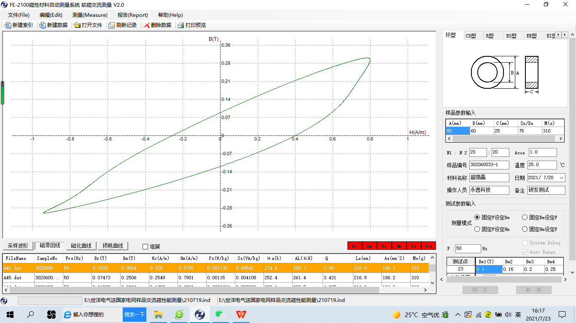This screenshot has width=576, height=323.
Task: Click the red Hc indicator box
Action: click(384, 246)
